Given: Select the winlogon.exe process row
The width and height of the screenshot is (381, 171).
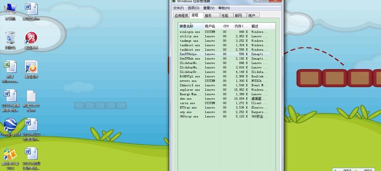Looking at the screenshot, I should 224,32.
